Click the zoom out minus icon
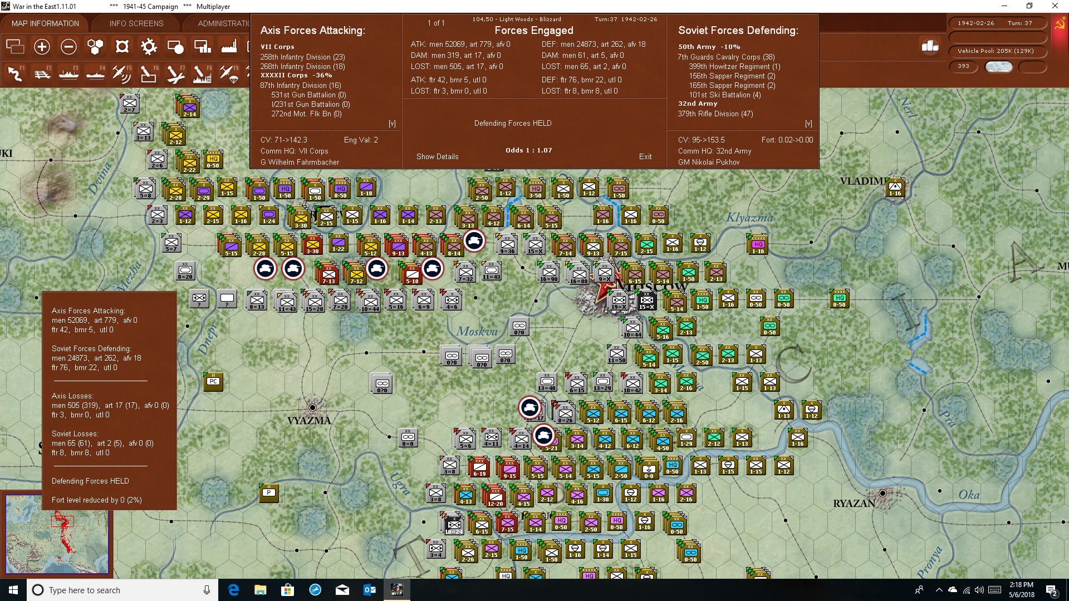The width and height of the screenshot is (1069, 601). (x=68, y=47)
